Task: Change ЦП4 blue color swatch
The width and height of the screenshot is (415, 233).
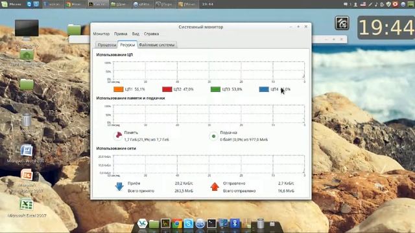Action: pos(264,89)
